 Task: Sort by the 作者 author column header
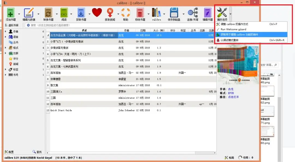[x=127, y=30]
